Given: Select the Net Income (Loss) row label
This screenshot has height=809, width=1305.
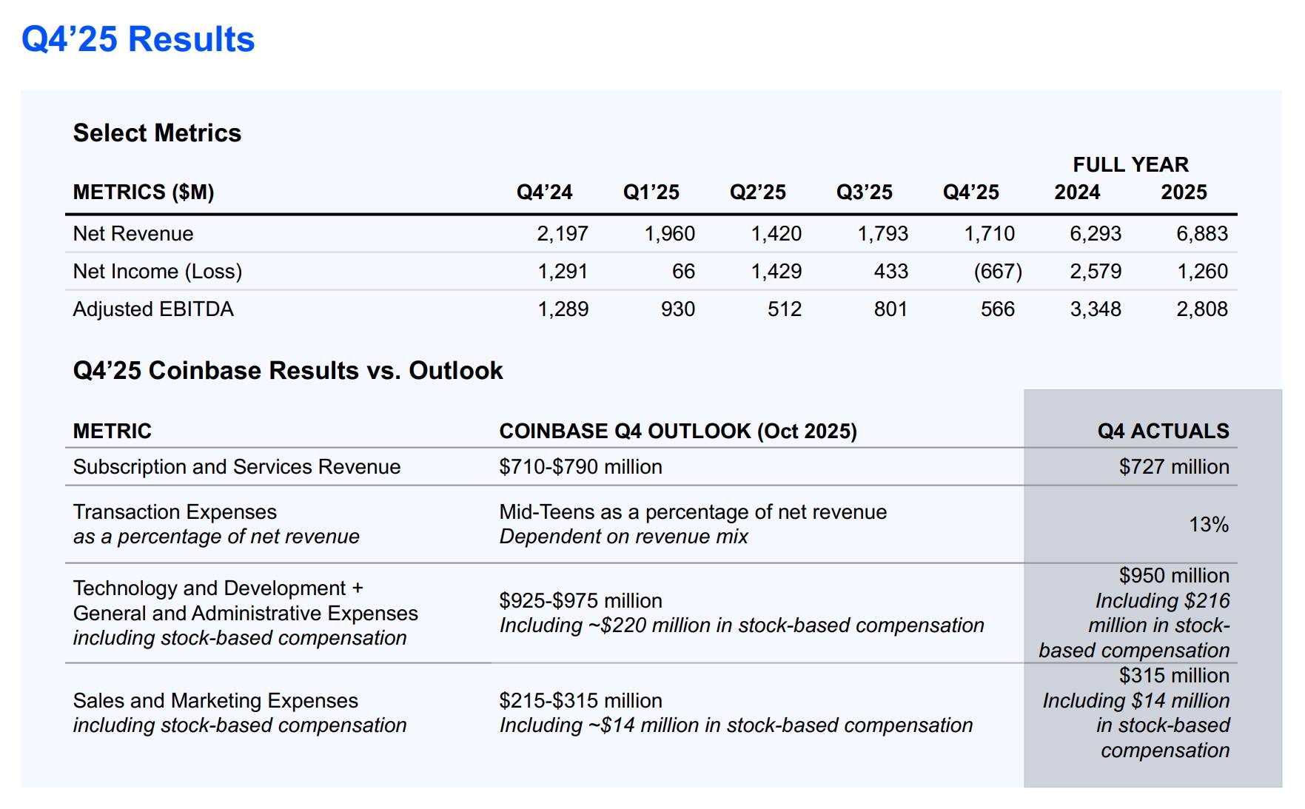Looking at the screenshot, I should pos(157,272).
